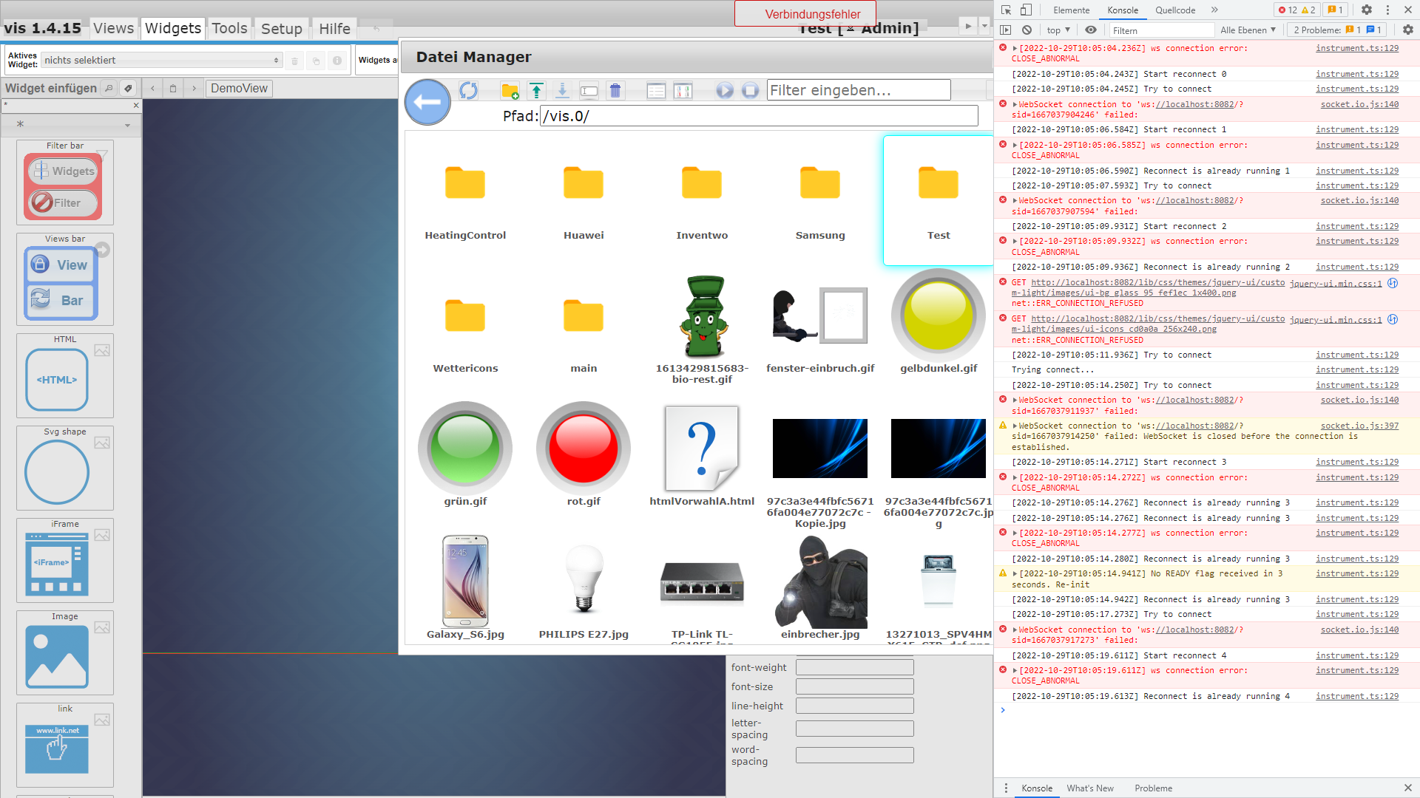The image size is (1420, 798).
Task: Open the Setup tab
Action: coord(282,29)
